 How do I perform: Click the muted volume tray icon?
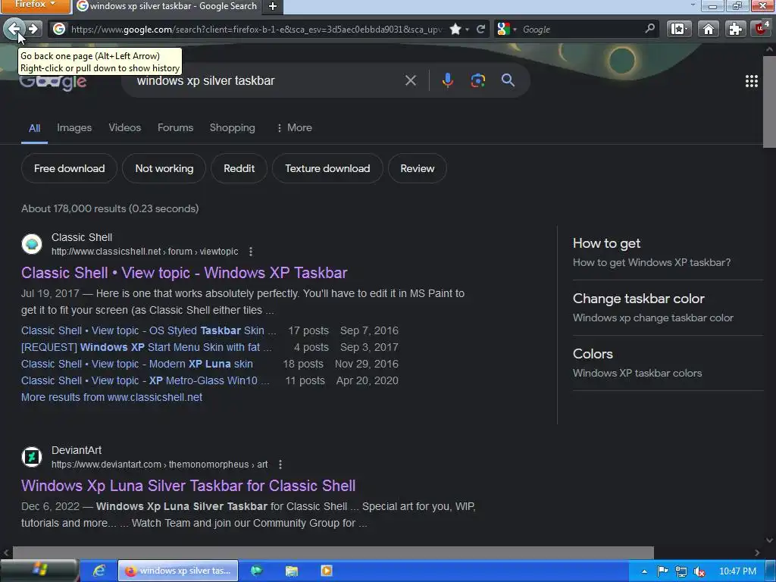(x=699, y=571)
